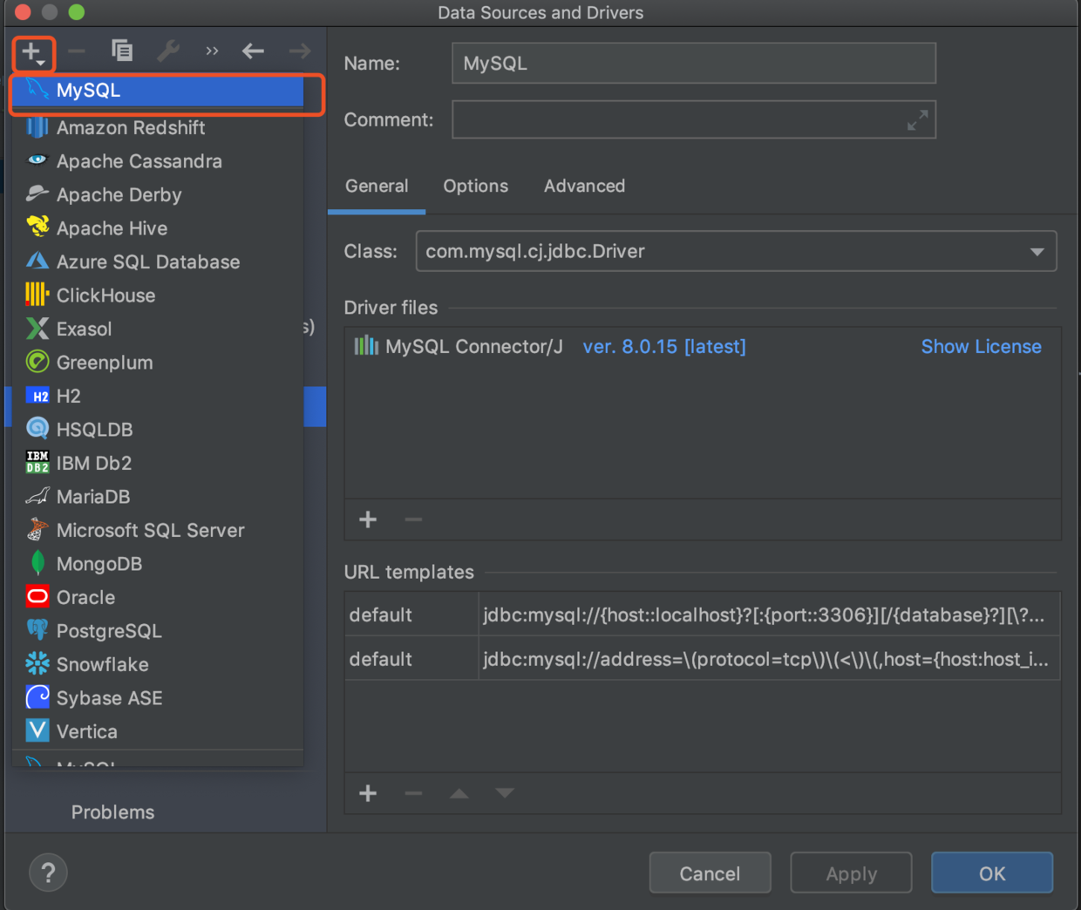Image resolution: width=1081 pixels, height=910 pixels.
Task: Click the Name input field
Action: (x=693, y=64)
